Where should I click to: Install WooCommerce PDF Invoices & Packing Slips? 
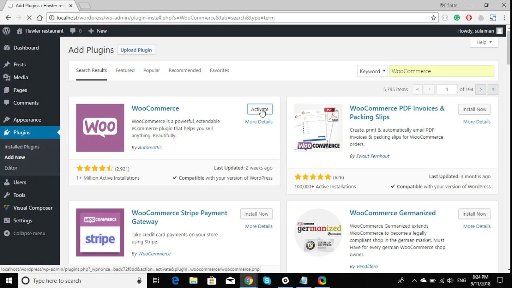[x=474, y=109]
